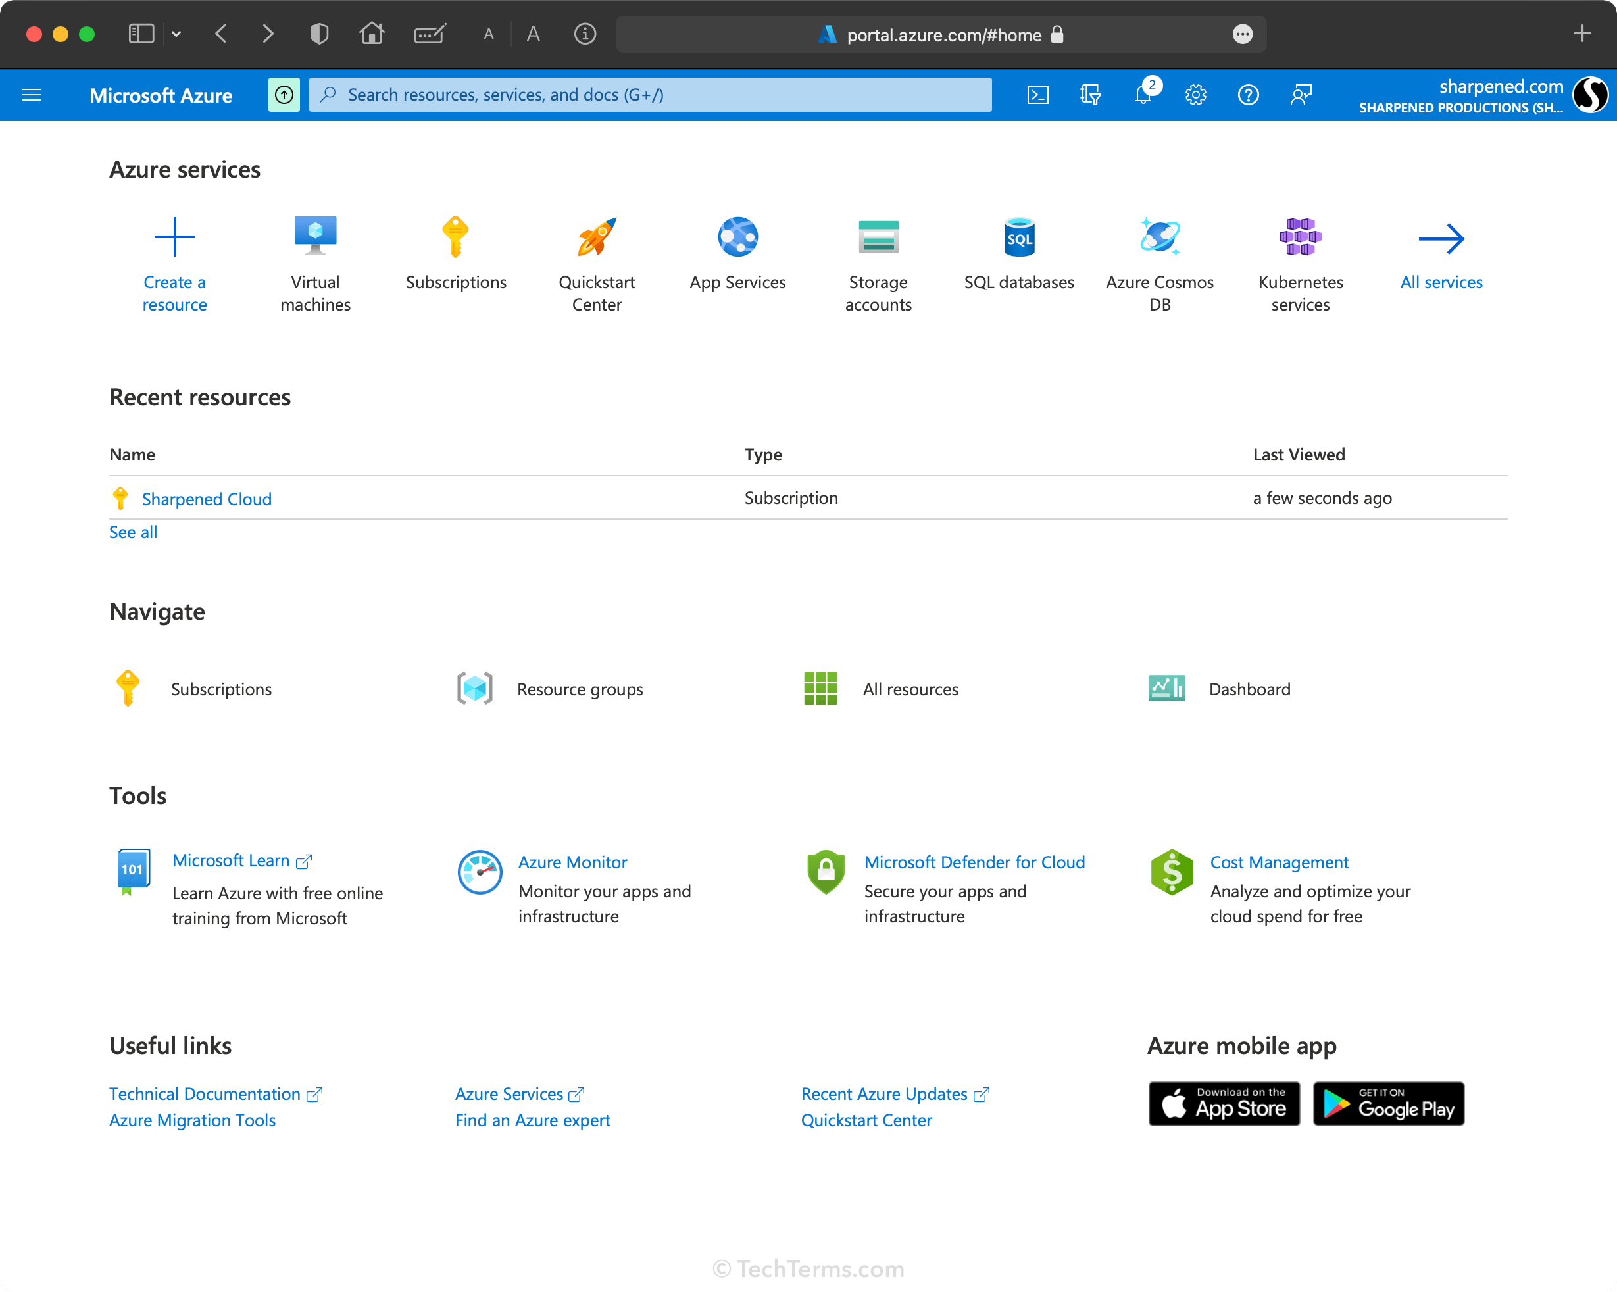
Task: Open Cost Management tool
Action: [1280, 862]
